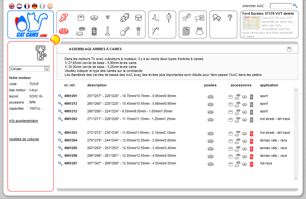Click the dyno curve graph icon
Screen dimensions: 306x199
click(x=155, y=31)
